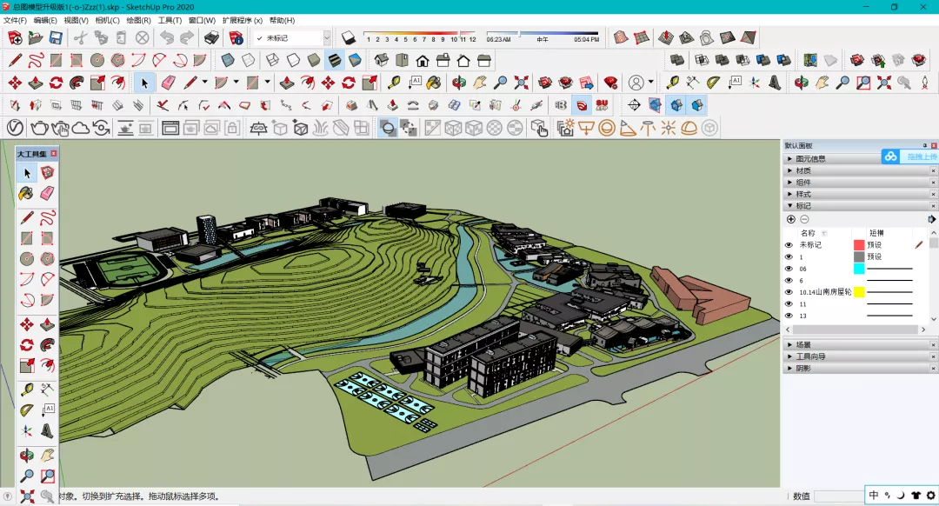Click the add tag plus button
Image resolution: width=939 pixels, height=506 pixels.
click(x=791, y=219)
